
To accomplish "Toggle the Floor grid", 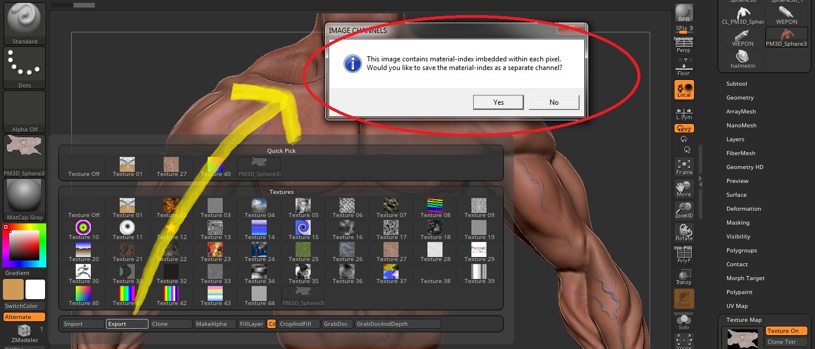I will click(684, 68).
